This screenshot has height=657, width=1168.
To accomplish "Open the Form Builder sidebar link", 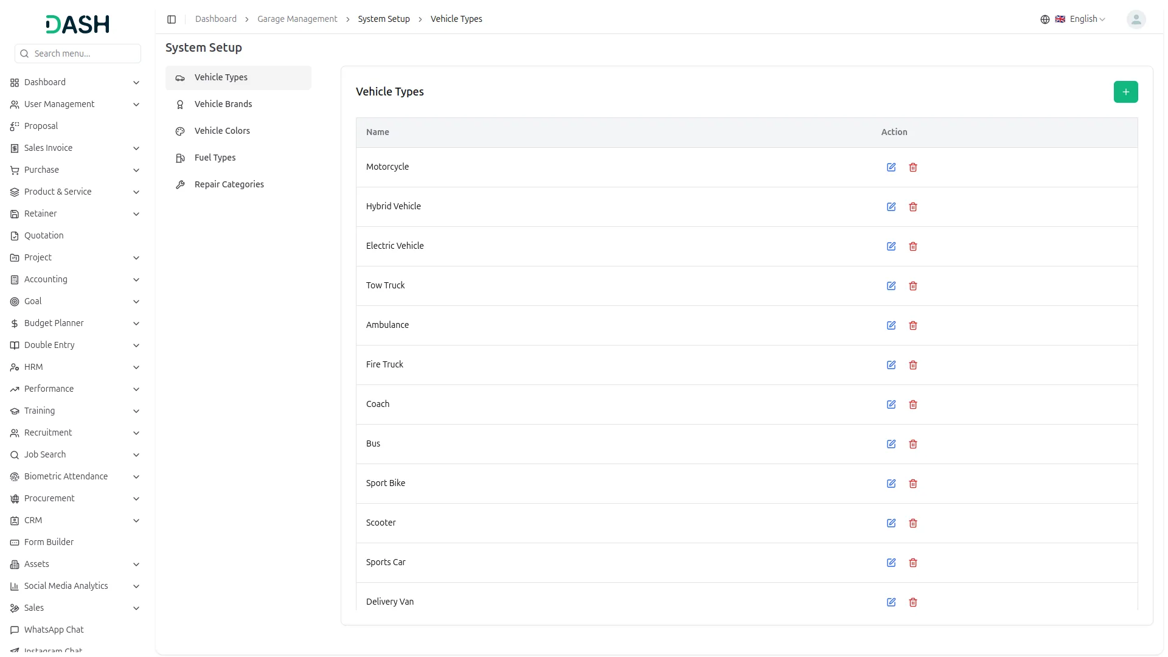I will coord(49,542).
